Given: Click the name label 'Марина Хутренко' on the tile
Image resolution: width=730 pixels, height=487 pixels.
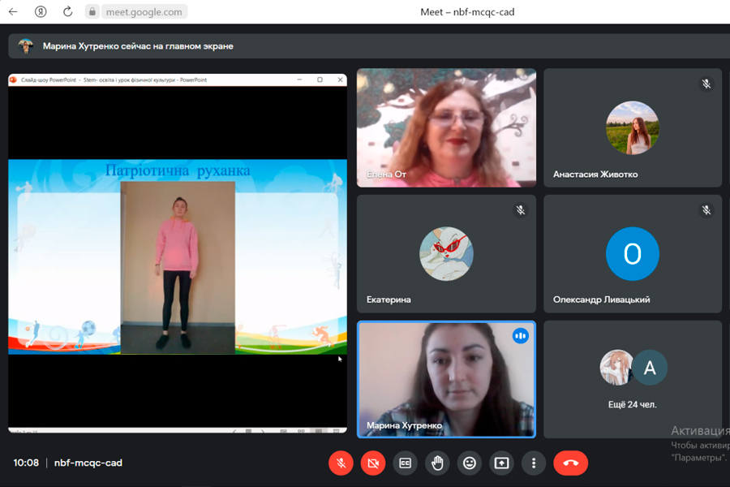Looking at the screenshot, I should tap(404, 425).
